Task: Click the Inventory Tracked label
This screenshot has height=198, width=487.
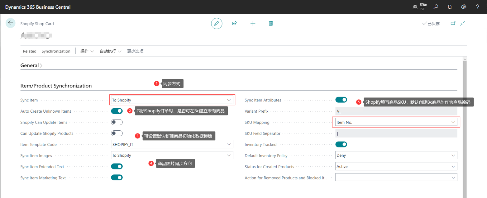Action: (x=260, y=145)
